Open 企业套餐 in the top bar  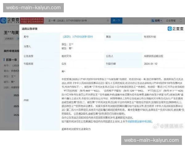(171, 21)
